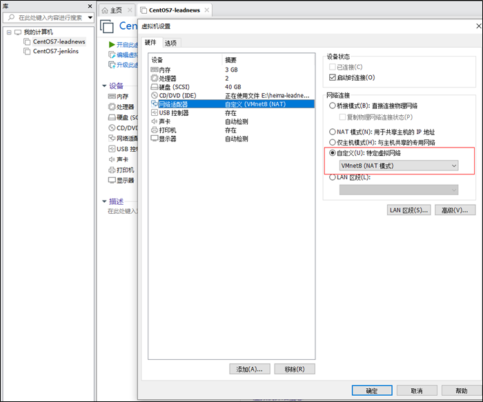
Task: Open the disabled LAN segment dropdown
Action: point(399,190)
